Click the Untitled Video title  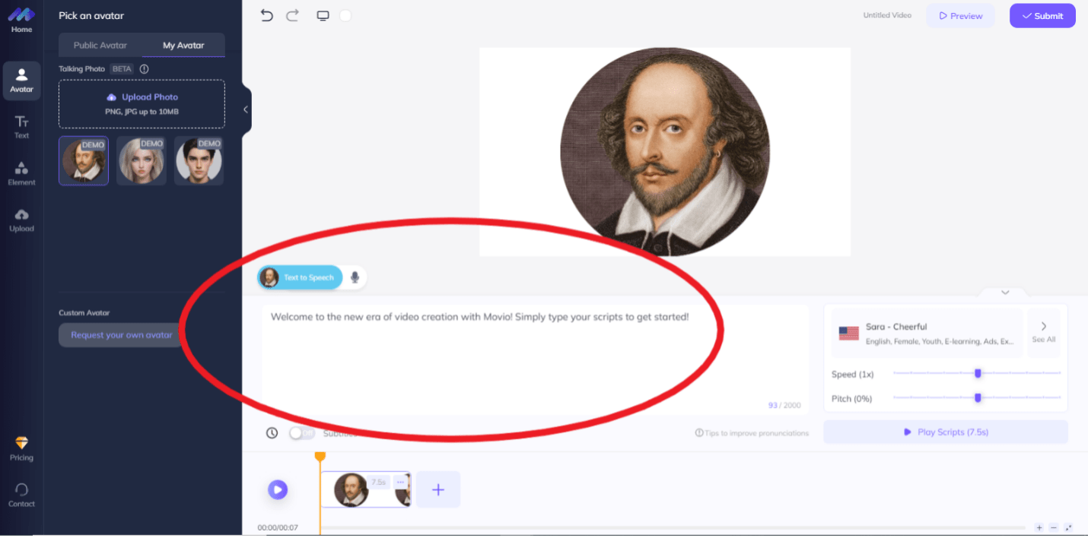click(886, 15)
